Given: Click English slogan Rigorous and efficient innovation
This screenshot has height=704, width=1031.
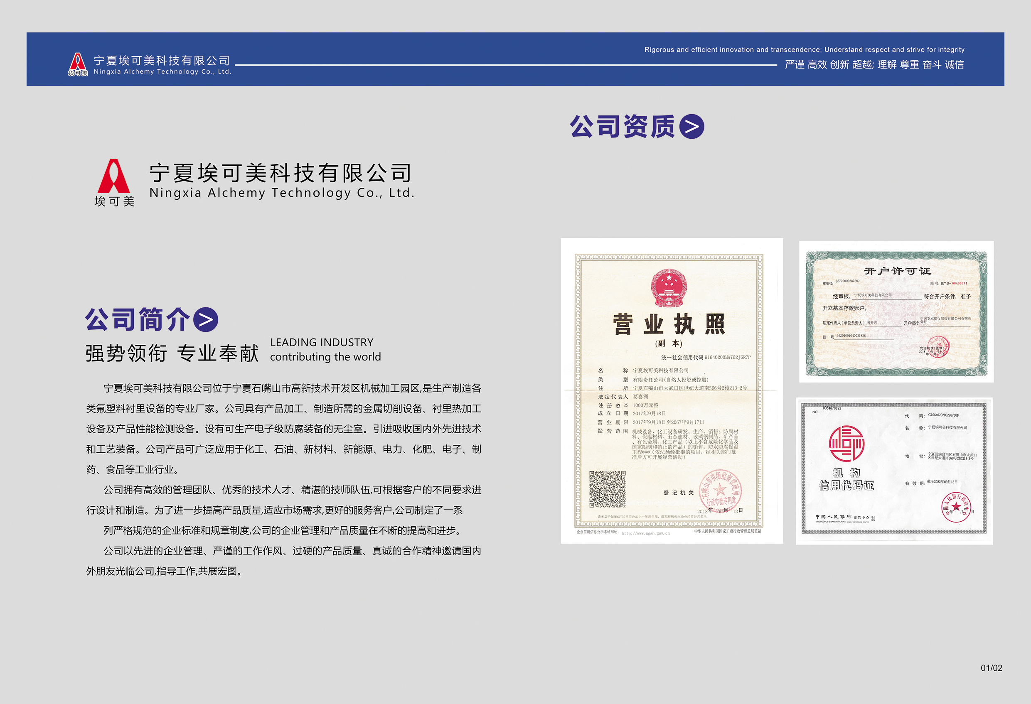Looking at the screenshot, I should 804,50.
